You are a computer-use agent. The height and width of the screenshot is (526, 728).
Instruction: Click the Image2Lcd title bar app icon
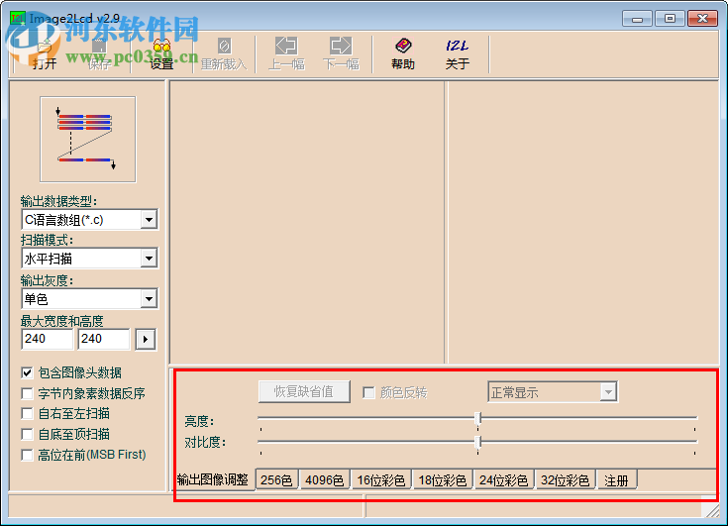click(17, 18)
